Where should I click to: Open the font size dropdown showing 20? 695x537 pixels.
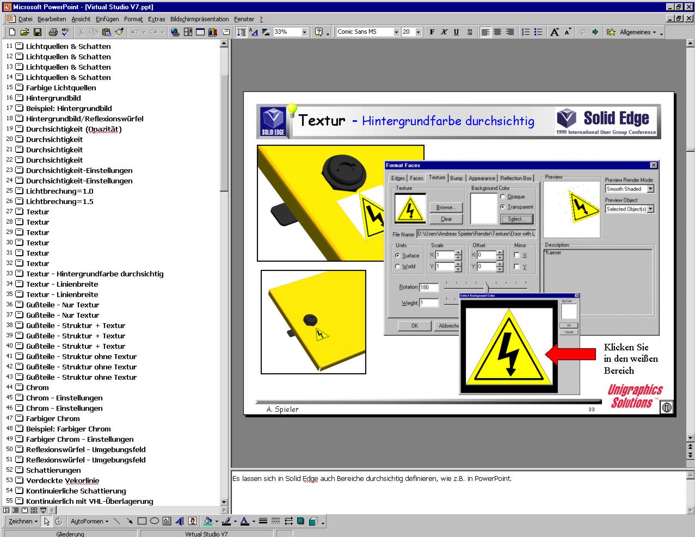[418, 32]
